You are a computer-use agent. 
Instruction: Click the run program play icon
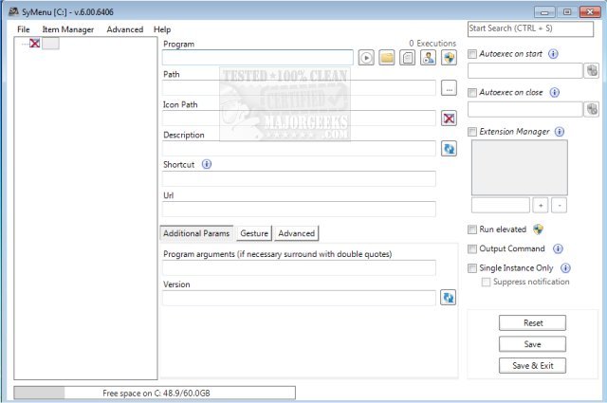[367, 58]
